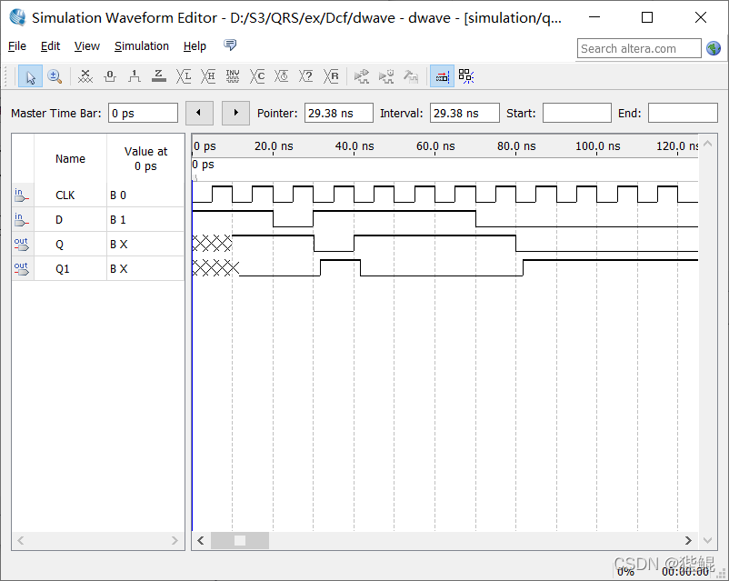Open Random Values (XR) tool
This screenshot has height=581, width=729.
click(331, 76)
